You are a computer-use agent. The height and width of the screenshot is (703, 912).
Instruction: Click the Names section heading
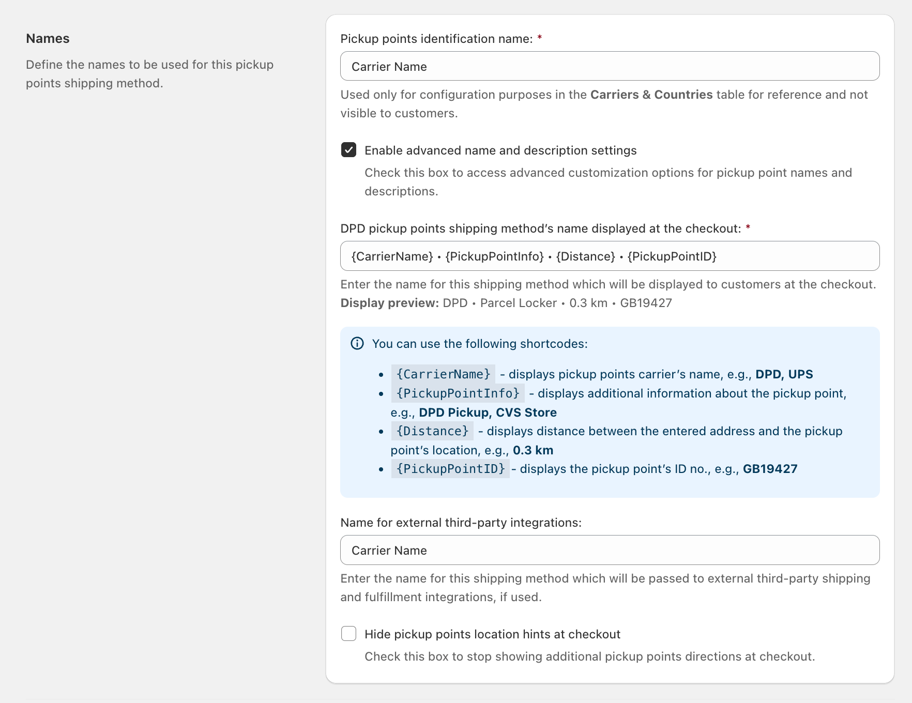coord(48,39)
